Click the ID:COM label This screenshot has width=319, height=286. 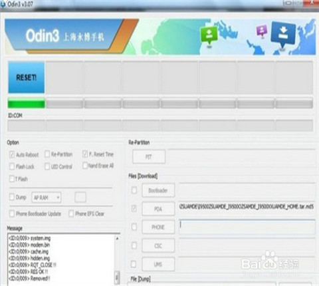[15, 115]
